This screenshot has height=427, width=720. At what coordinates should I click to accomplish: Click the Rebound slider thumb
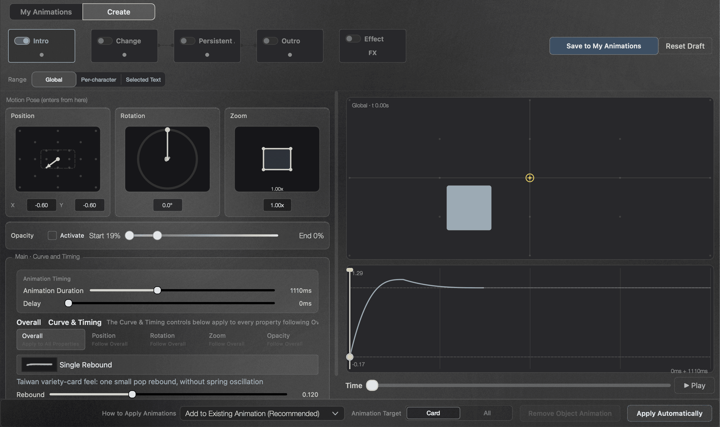point(132,394)
